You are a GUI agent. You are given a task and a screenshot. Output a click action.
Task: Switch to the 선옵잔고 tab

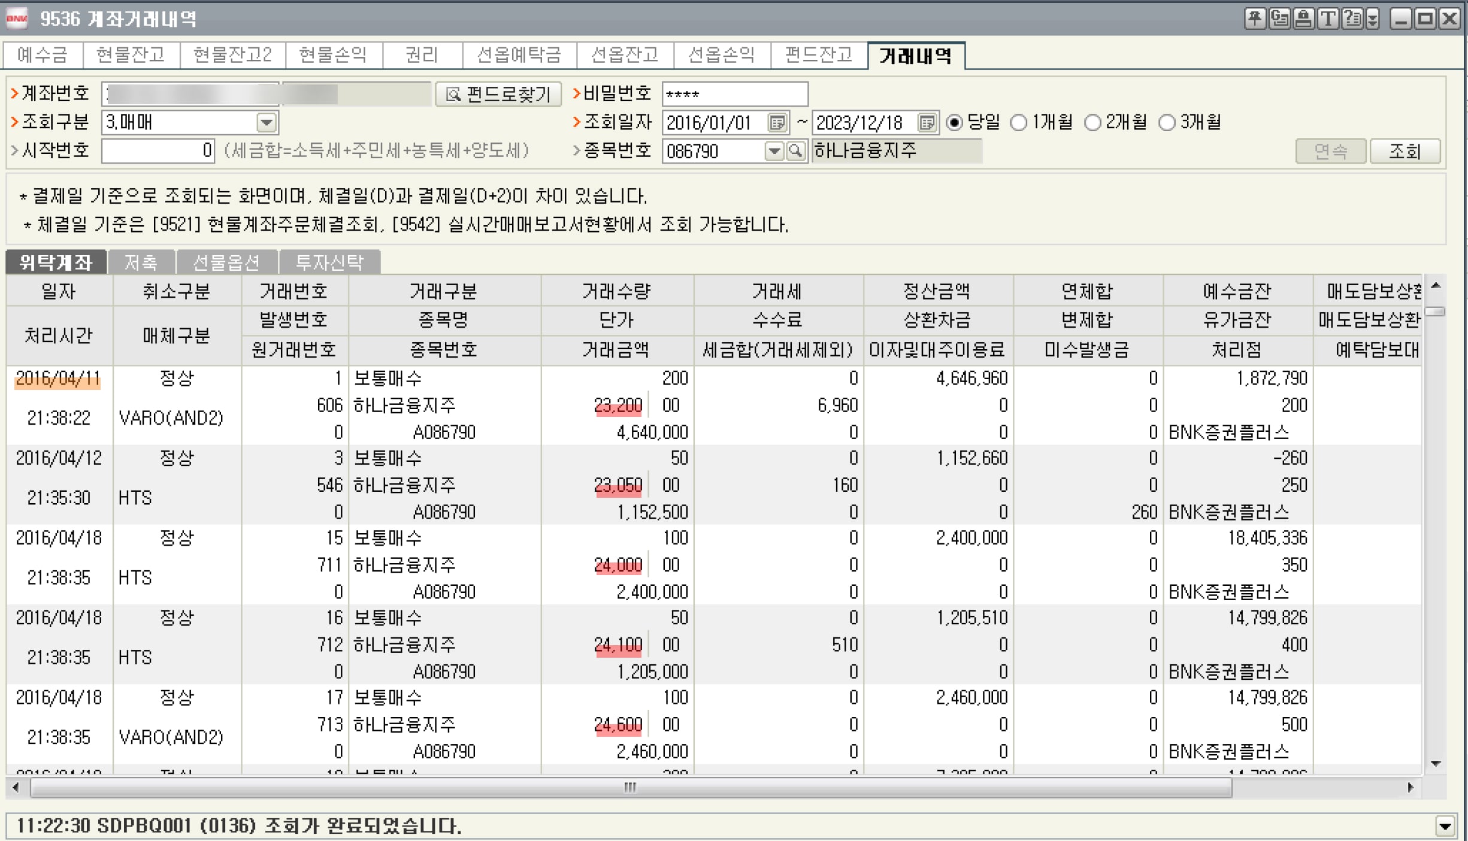[625, 55]
